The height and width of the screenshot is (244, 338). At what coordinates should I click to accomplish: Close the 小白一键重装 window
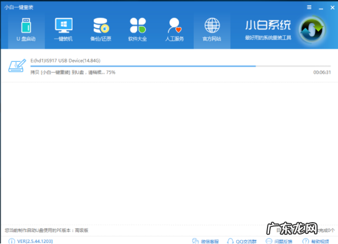click(x=333, y=7)
